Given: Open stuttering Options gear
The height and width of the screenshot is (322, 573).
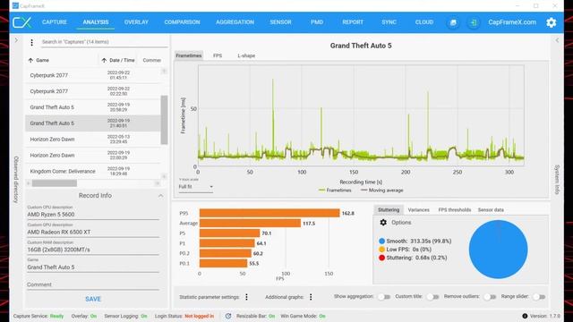Looking at the screenshot, I should [x=383, y=223].
